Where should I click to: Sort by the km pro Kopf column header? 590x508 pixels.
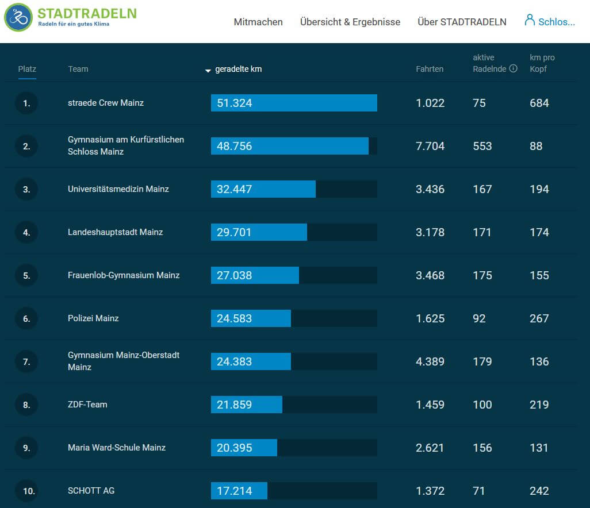click(x=542, y=63)
